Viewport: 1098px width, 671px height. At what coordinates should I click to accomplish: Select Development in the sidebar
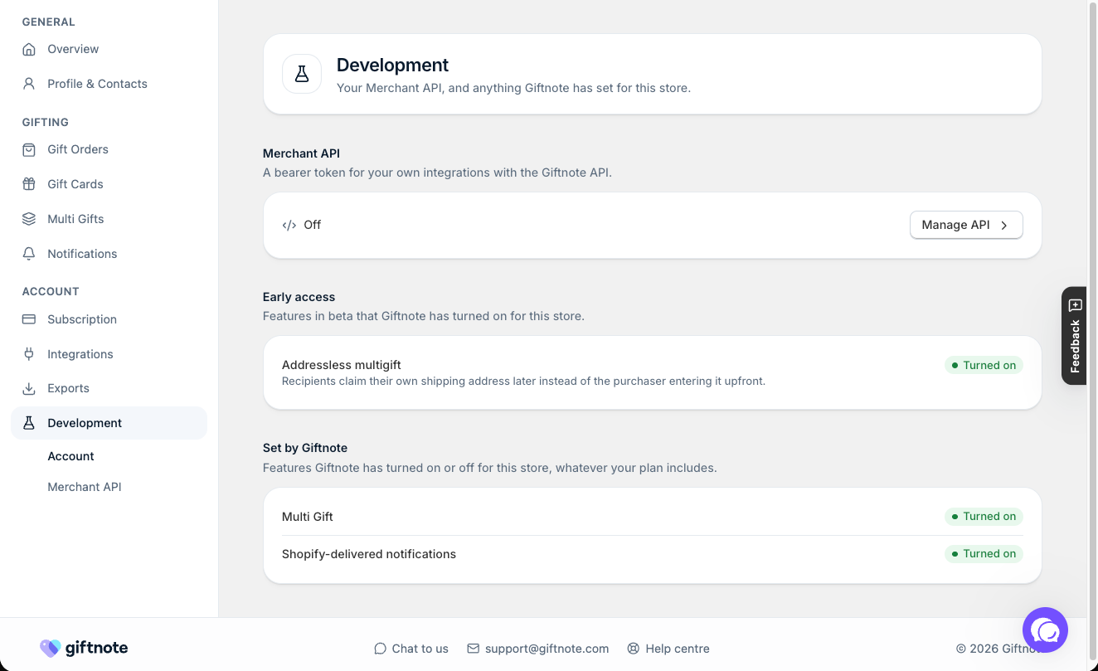[x=109, y=423]
